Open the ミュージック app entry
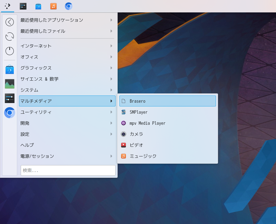Screen dimensions: 276x224 (x=168, y=156)
